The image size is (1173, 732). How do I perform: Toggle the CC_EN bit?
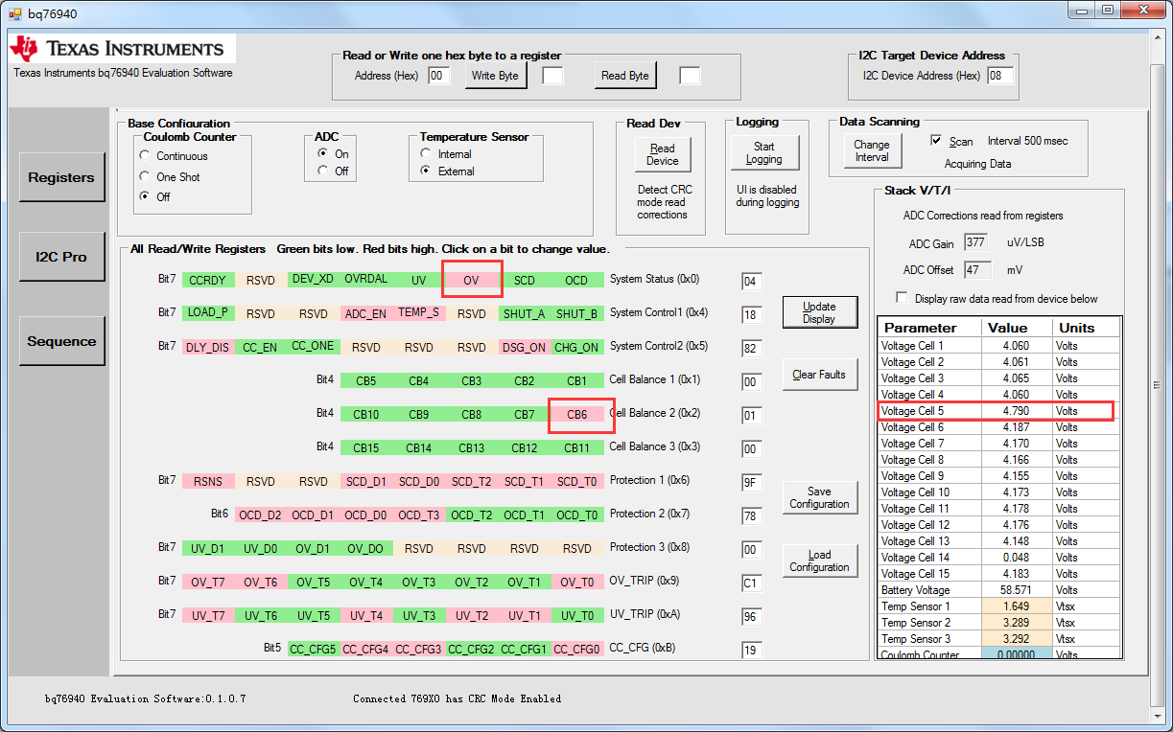tap(261, 348)
